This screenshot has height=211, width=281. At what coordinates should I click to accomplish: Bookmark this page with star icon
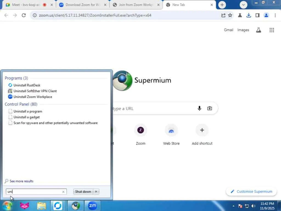coord(230,15)
